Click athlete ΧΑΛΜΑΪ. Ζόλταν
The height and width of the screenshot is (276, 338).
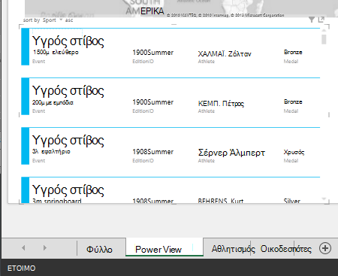click(x=225, y=53)
